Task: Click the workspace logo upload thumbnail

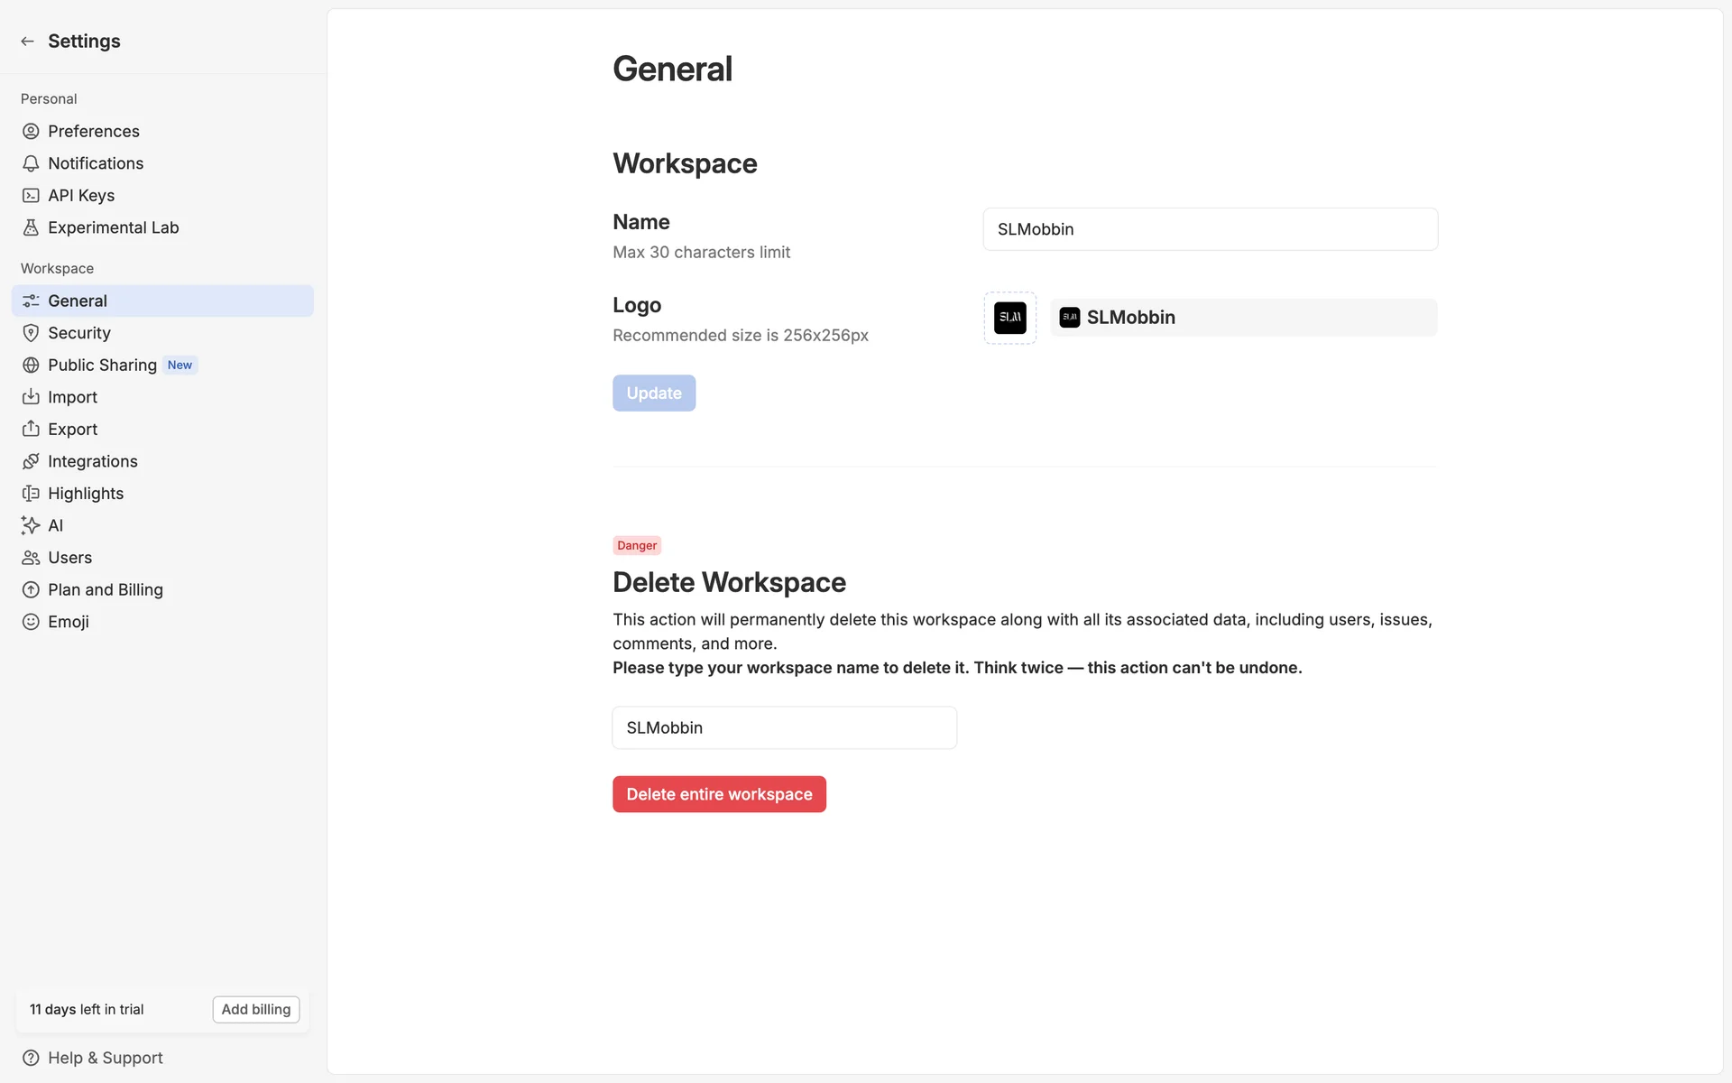Action: (1009, 318)
